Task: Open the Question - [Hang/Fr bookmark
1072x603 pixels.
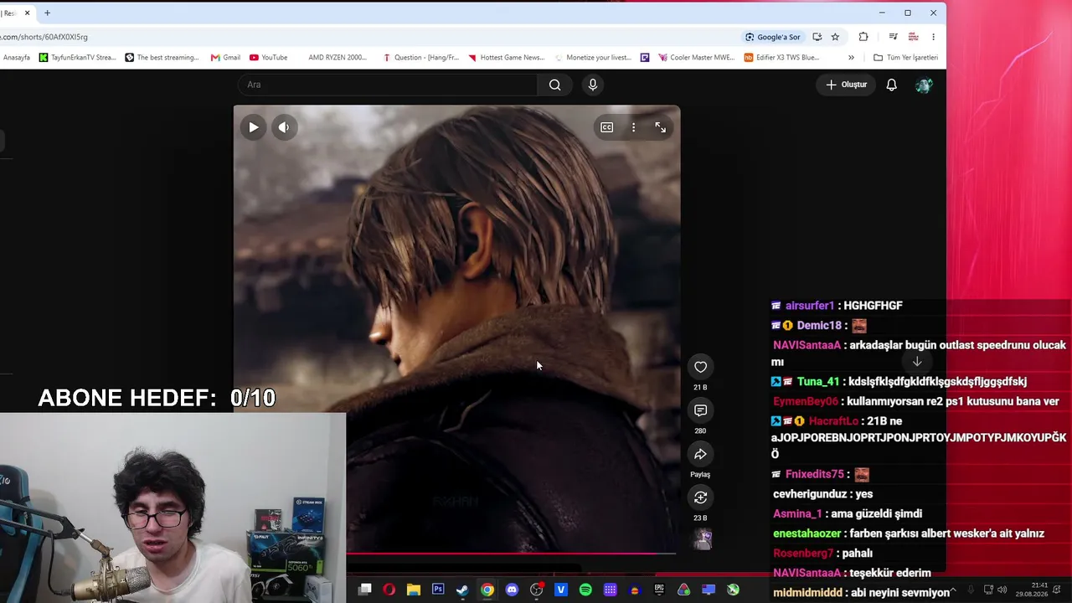Action: coord(421,58)
